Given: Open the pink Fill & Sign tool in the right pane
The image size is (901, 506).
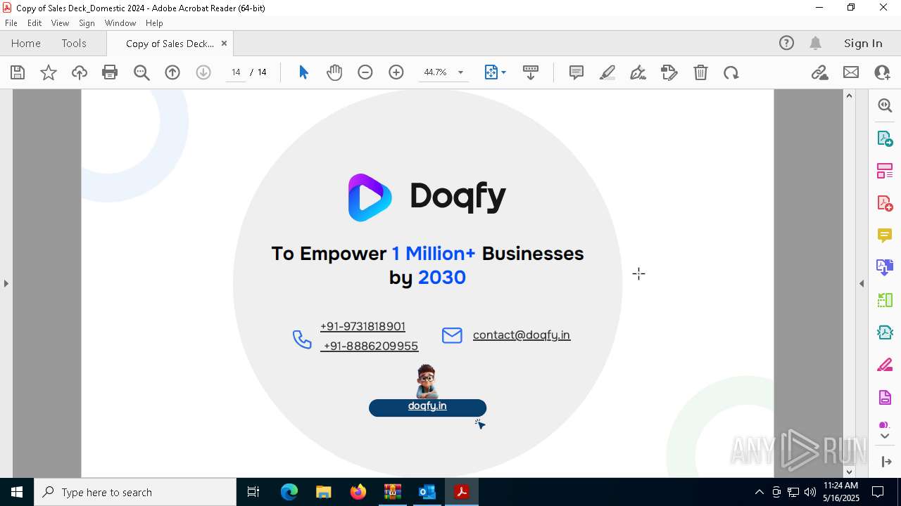Looking at the screenshot, I should click(x=885, y=365).
